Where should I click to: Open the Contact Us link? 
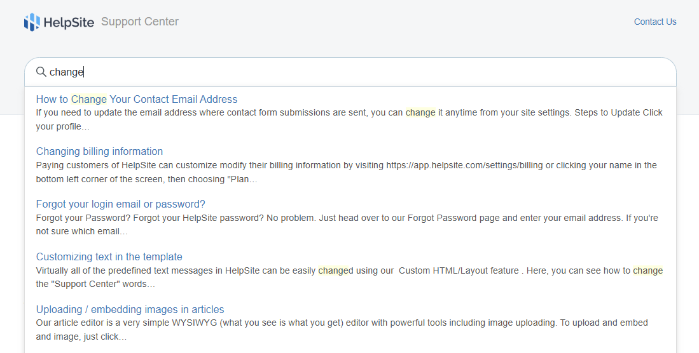click(655, 22)
